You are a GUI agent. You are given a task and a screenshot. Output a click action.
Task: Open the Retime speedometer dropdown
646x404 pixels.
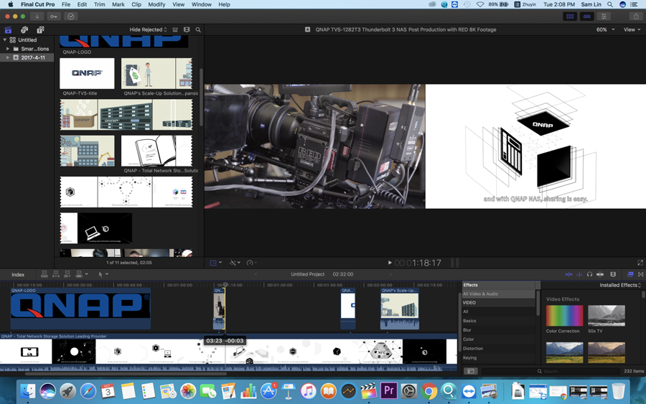(x=251, y=263)
